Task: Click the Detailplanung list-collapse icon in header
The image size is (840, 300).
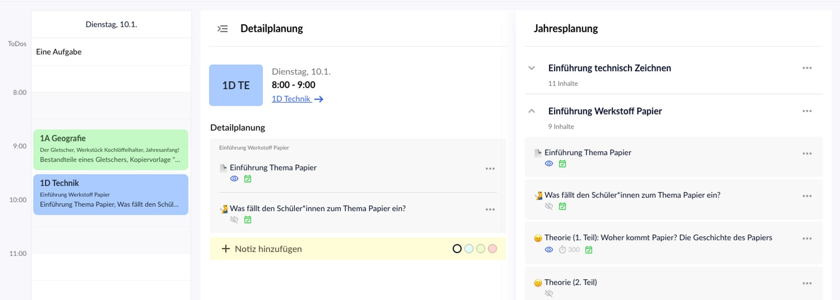Action: pos(222,29)
